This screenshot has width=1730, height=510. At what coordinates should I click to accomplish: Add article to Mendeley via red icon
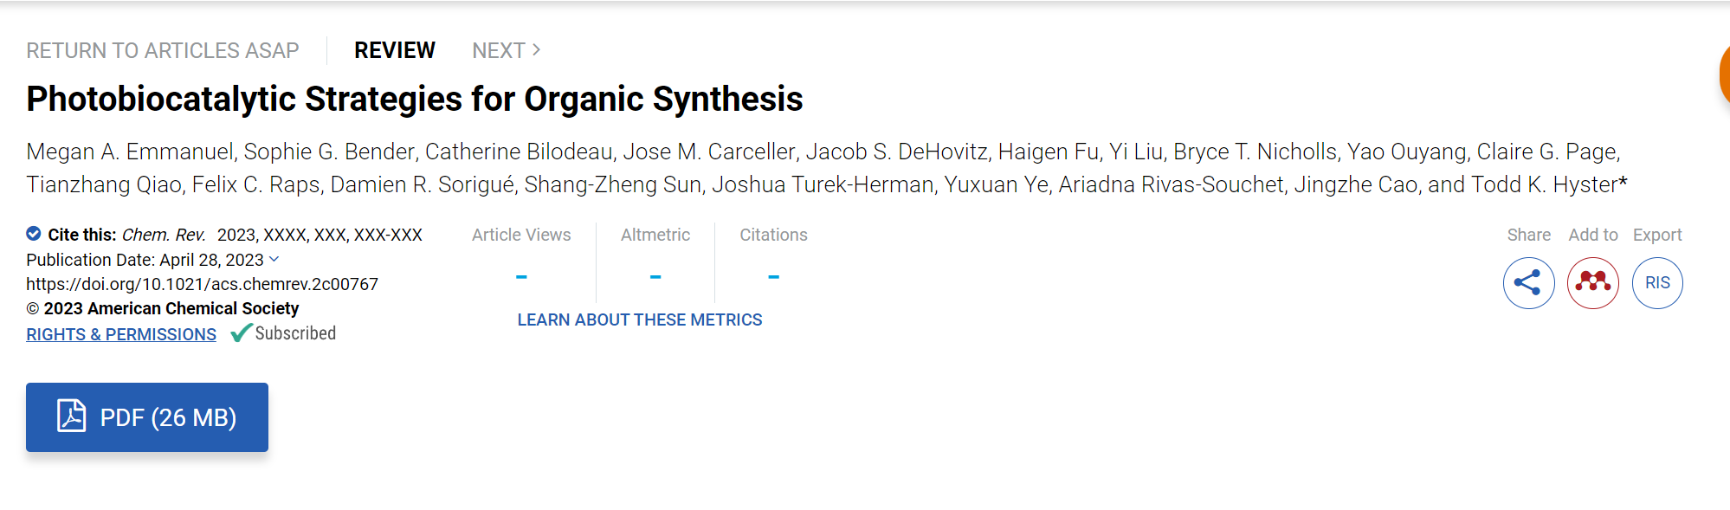coord(1593,283)
